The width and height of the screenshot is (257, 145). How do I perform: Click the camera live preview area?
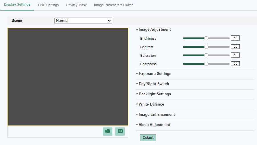pos(68,77)
